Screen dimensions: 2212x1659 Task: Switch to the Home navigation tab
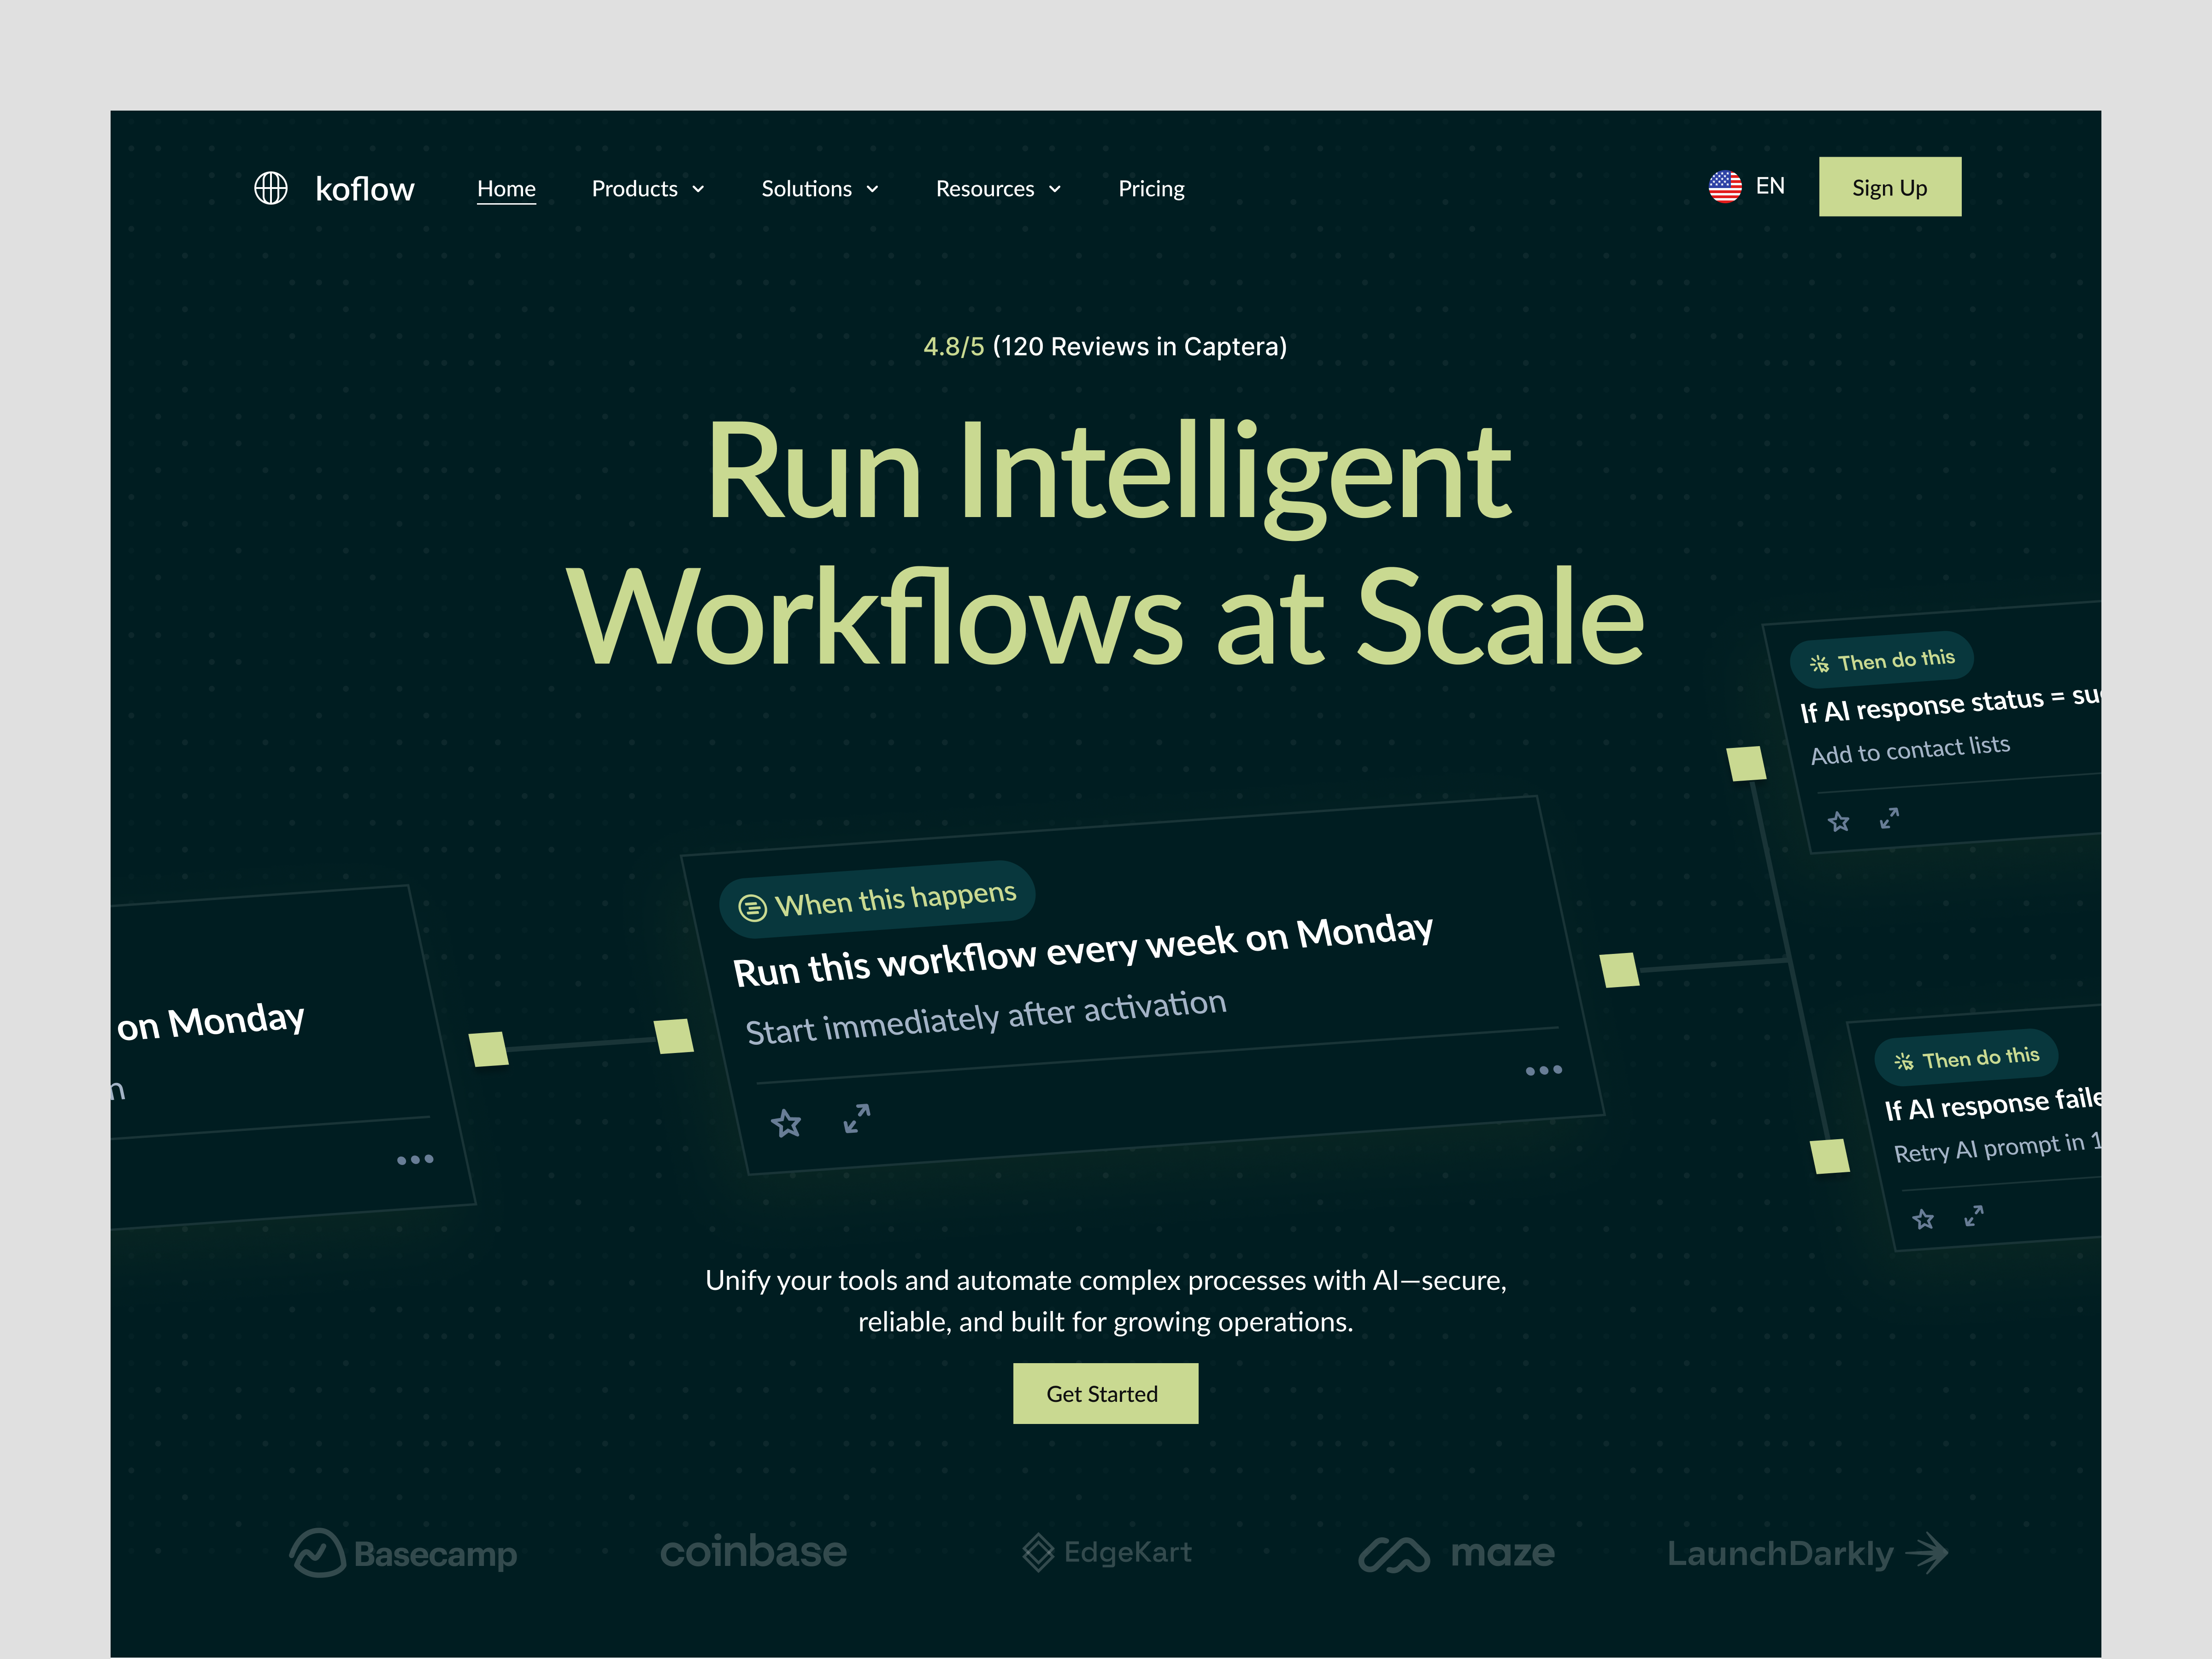pyautogui.click(x=507, y=188)
